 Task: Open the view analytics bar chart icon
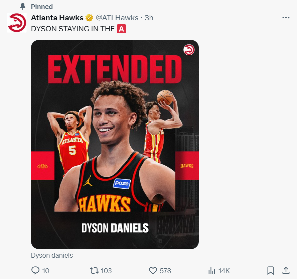pyautogui.click(x=211, y=270)
